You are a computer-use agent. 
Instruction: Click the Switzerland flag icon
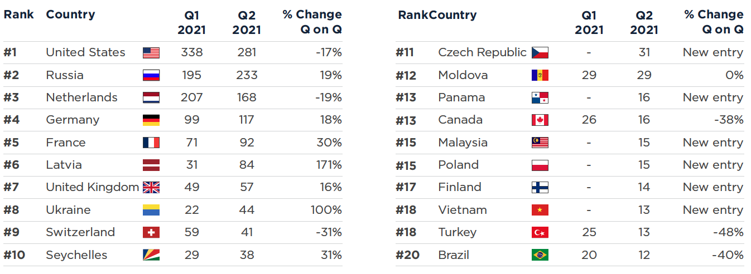(x=151, y=232)
